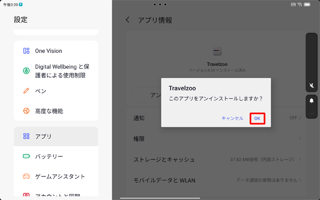
Task: Select the アプリ menu item
Action: (x=56, y=136)
